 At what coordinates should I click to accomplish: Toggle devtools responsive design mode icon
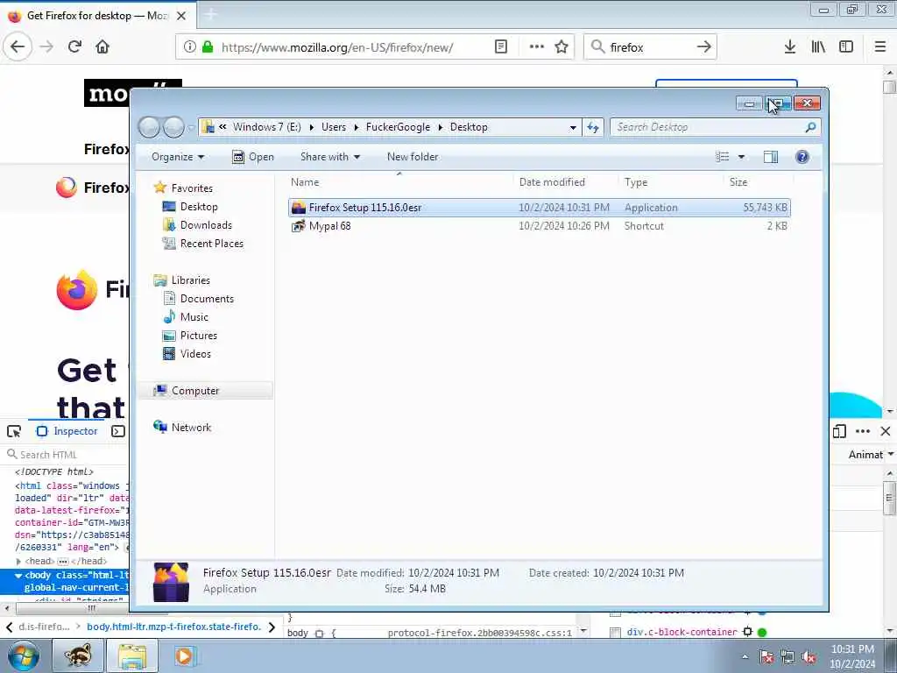(x=839, y=431)
